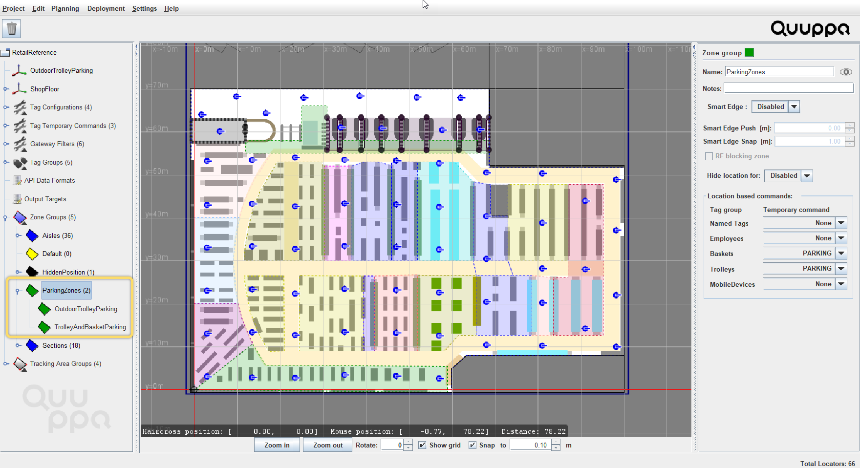
Task: Select the RetailReference project root icon
Action: (5, 53)
